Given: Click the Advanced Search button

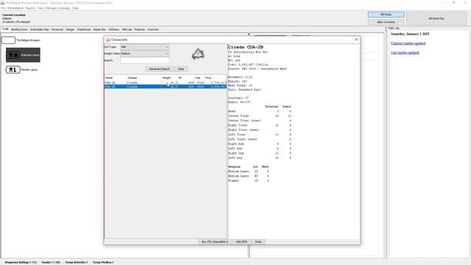Looking at the screenshot, I should tap(159, 69).
